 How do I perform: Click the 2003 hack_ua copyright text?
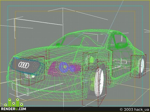[x=134, y=109]
